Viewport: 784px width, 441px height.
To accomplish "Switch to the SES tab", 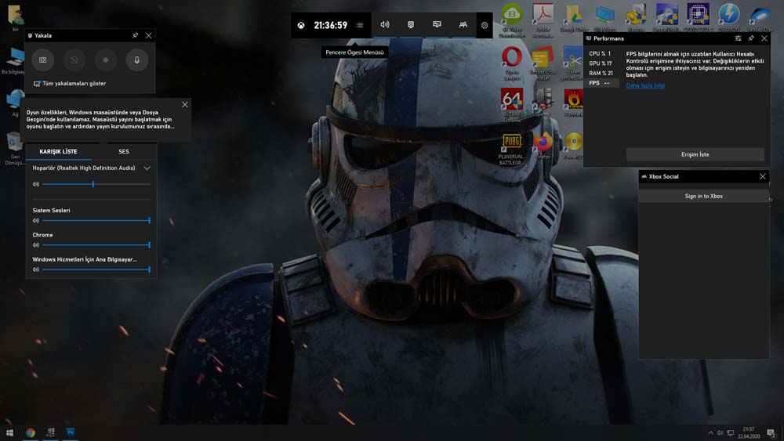I will [x=124, y=151].
